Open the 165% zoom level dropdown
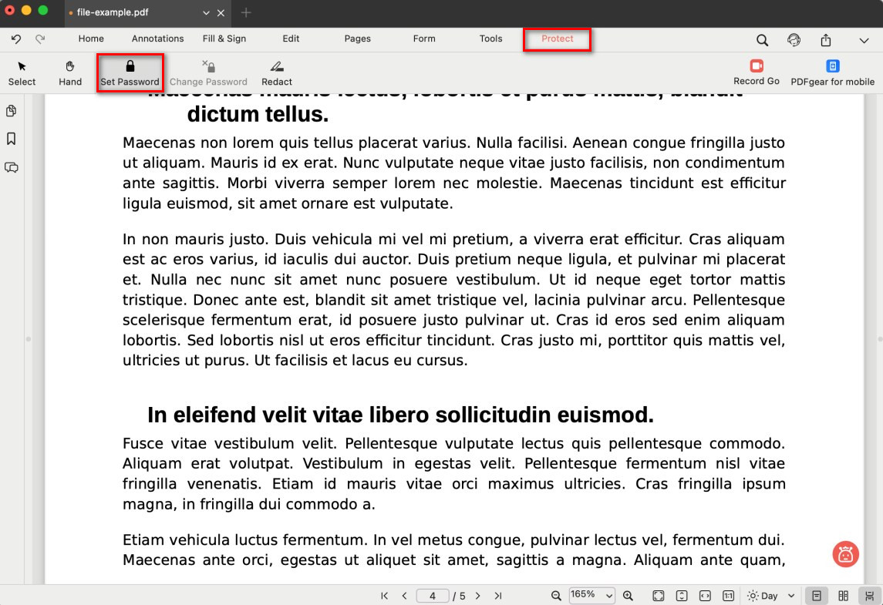883x605 pixels. pyautogui.click(x=591, y=595)
